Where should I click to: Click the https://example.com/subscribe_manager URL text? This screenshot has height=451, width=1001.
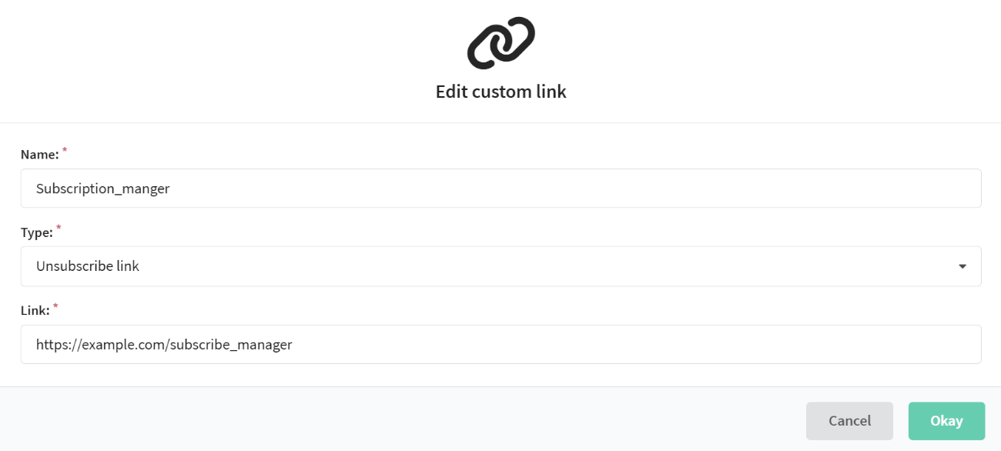point(164,345)
